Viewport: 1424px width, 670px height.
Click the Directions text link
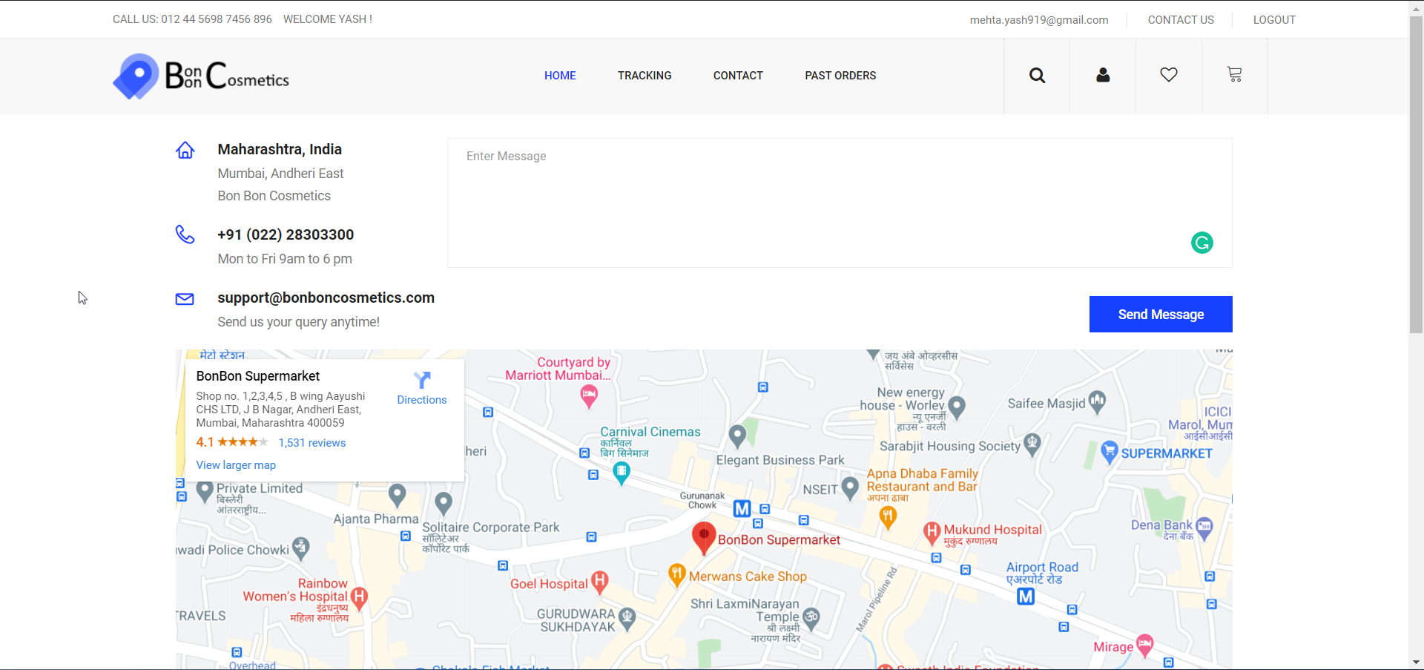[x=422, y=400]
